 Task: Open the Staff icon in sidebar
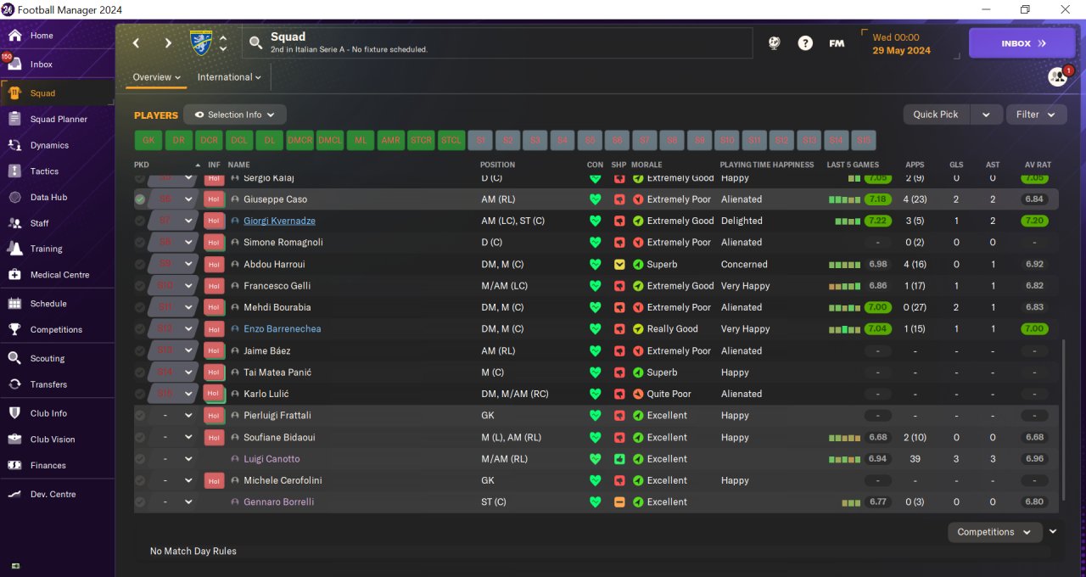click(x=14, y=223)
